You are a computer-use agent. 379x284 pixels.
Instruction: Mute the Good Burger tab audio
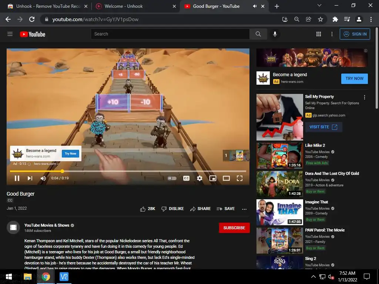click(255, 6)
